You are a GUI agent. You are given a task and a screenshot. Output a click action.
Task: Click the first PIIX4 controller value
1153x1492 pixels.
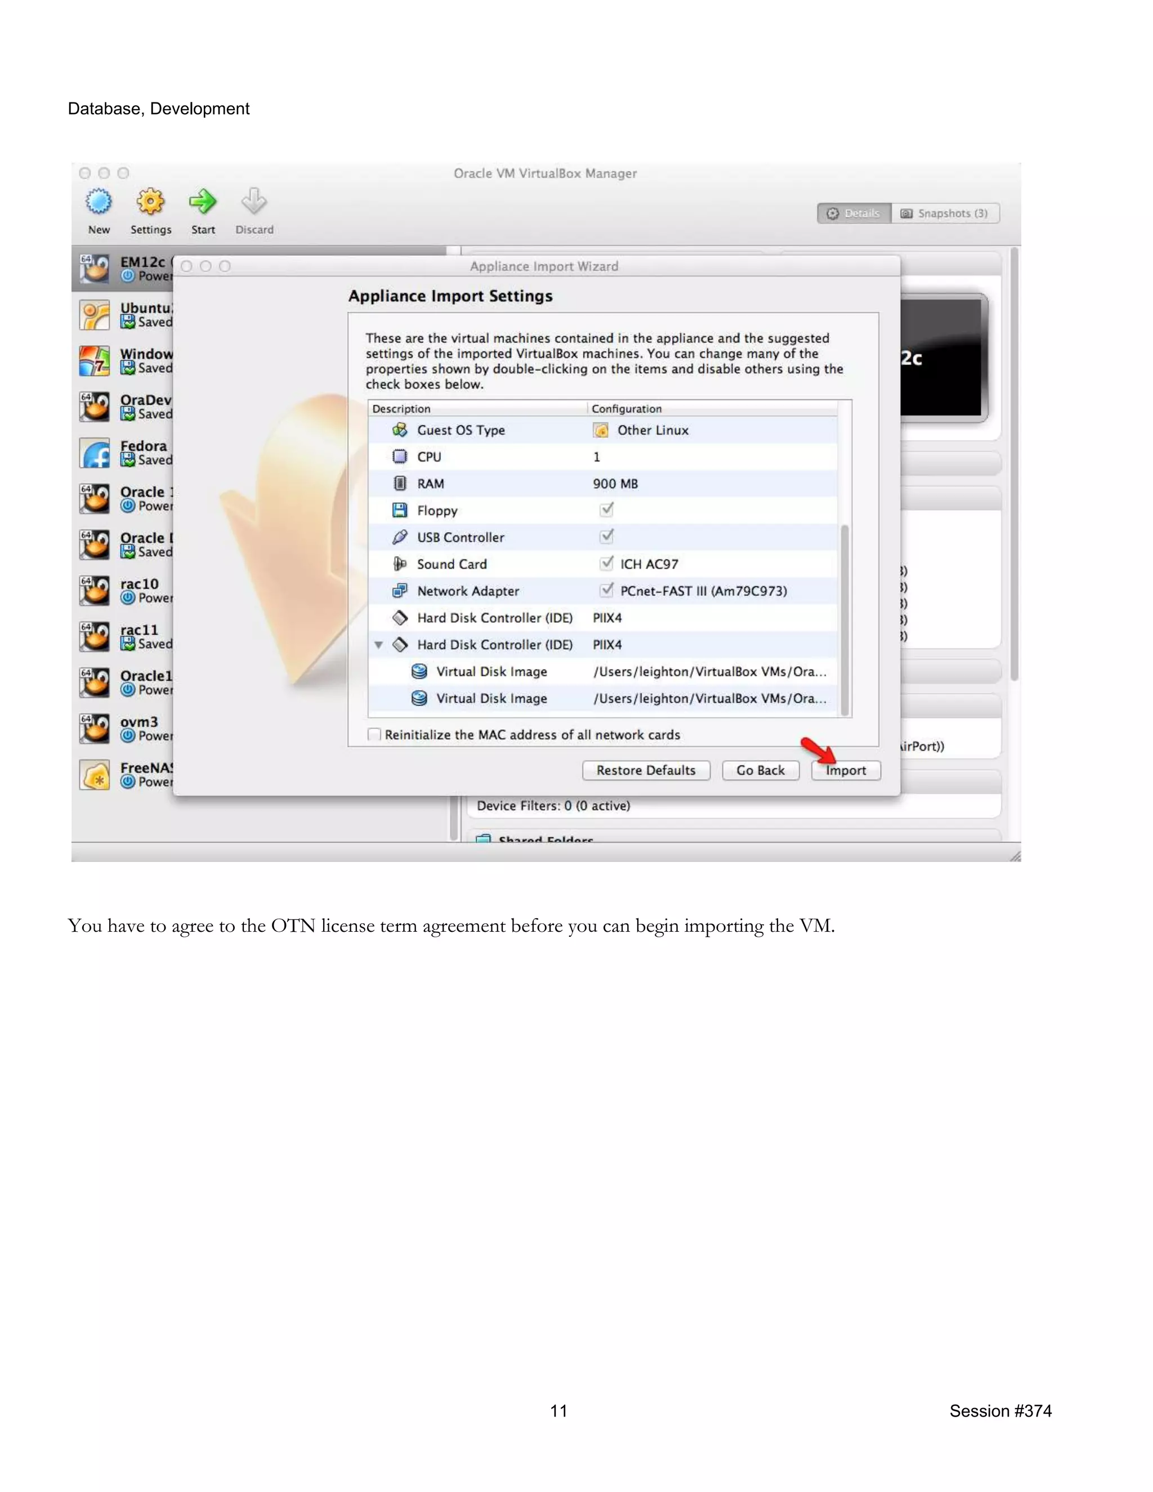tap(607, 618)
